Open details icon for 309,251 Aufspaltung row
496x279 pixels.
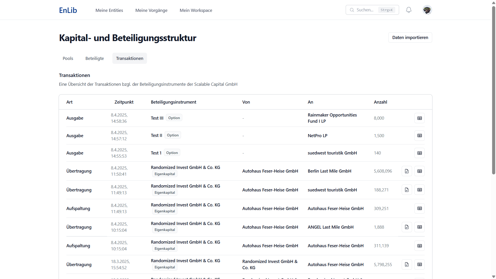pos(420,208)
